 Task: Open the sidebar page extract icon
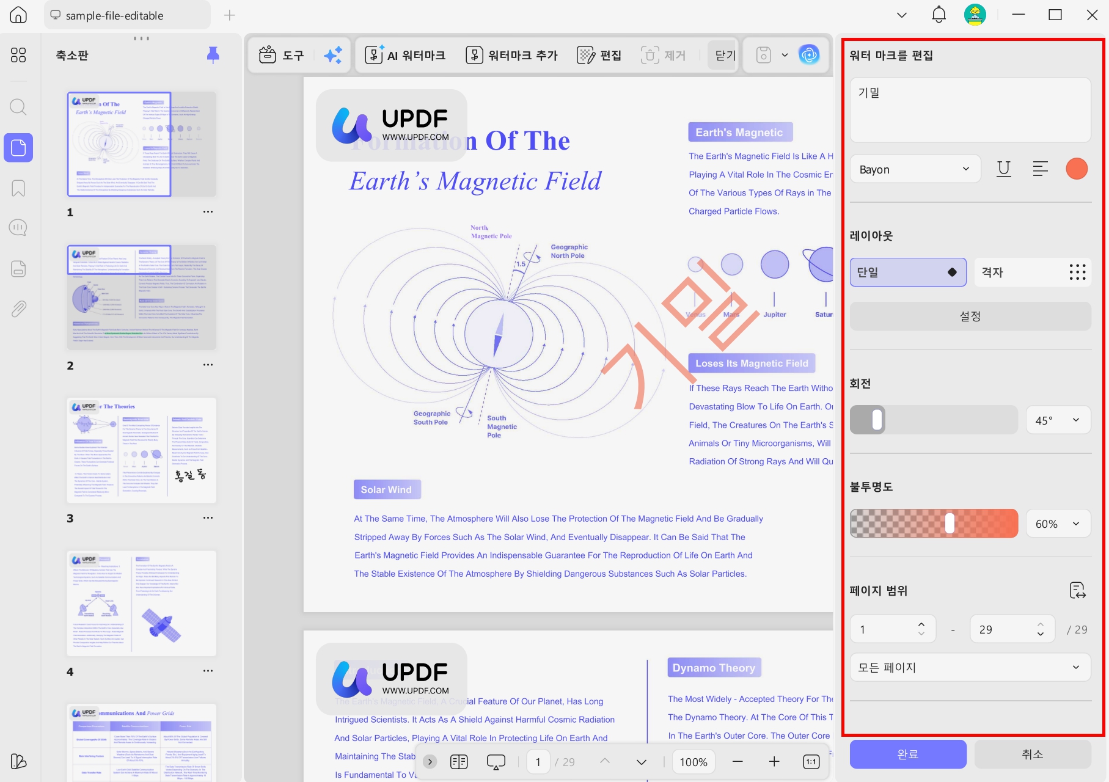coord(18,268)
